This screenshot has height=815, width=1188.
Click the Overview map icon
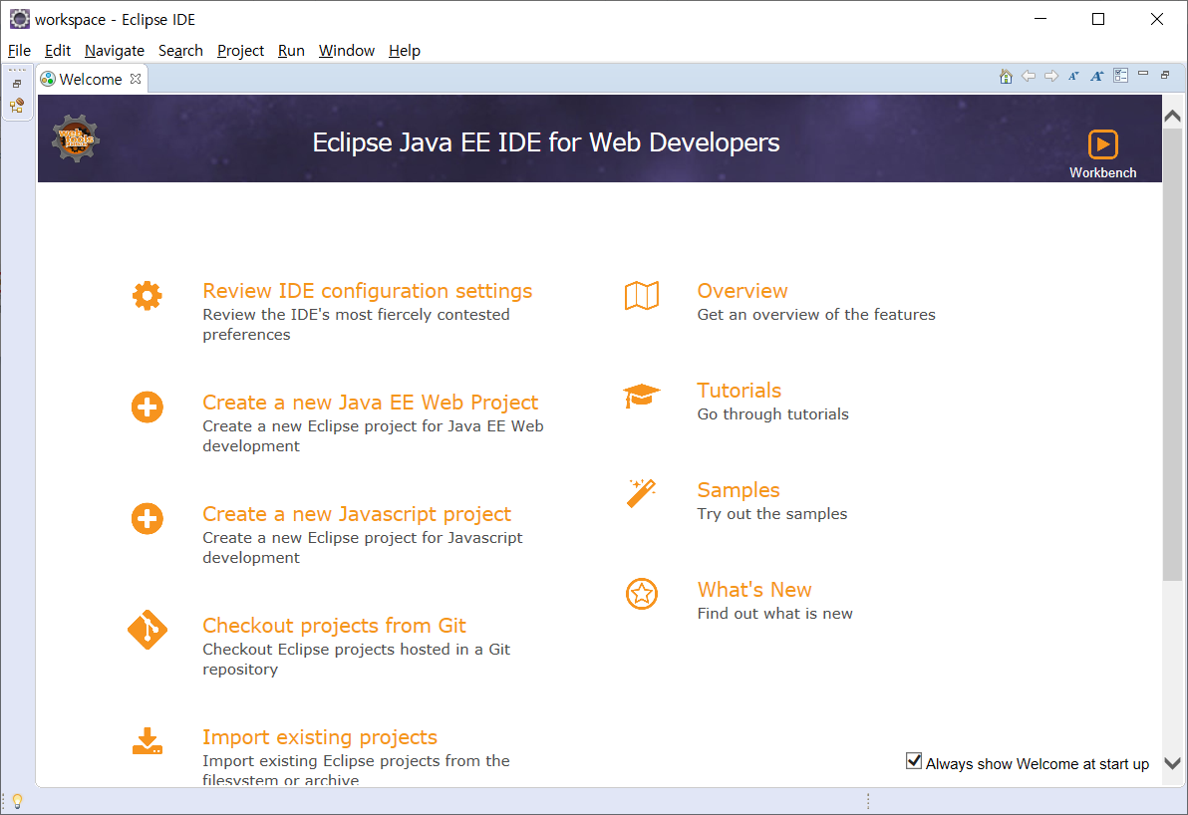point(642,295)
